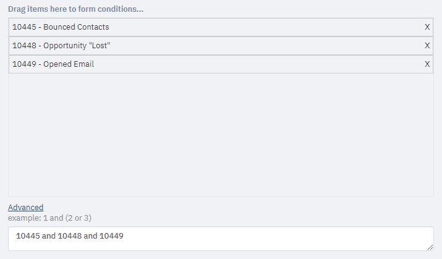Viewport: 442px width, 259px height.
Task: Select the Opportunity "Lost" condition row label
Action: [x=61, y=46]
